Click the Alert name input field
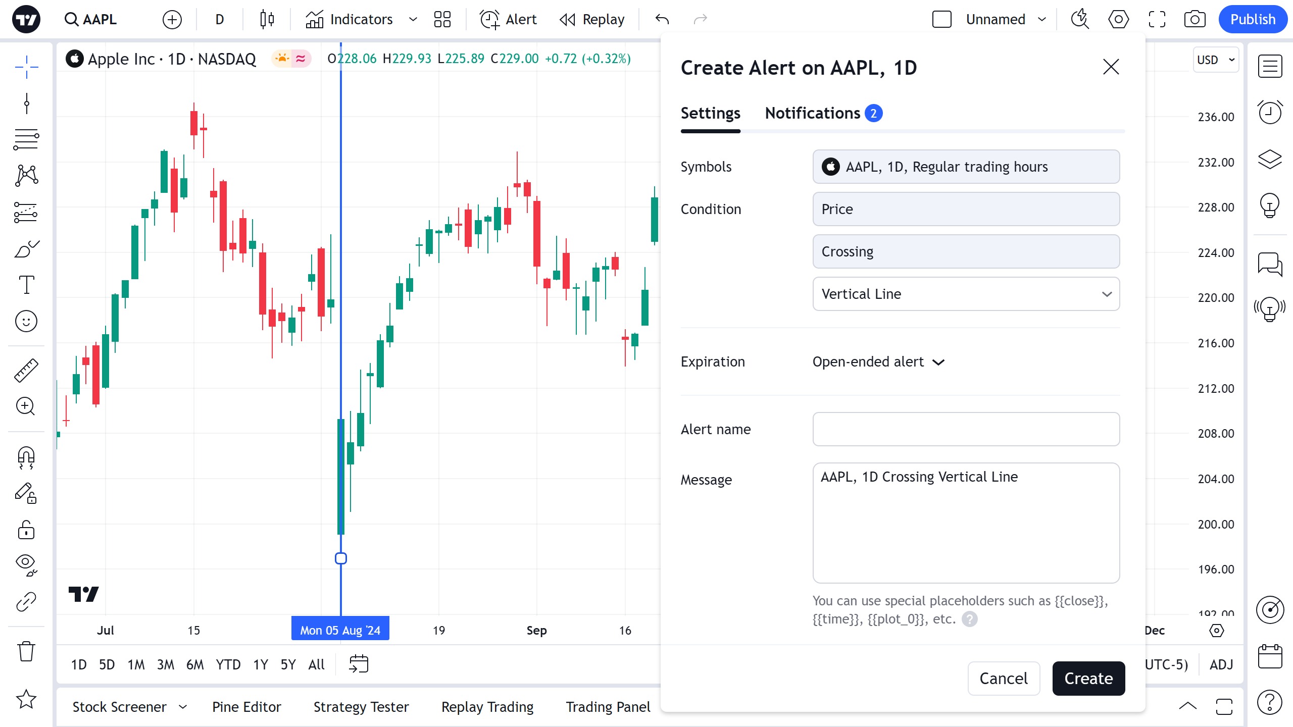Viewport: 1293px width, 727px height. coord(966,429)
